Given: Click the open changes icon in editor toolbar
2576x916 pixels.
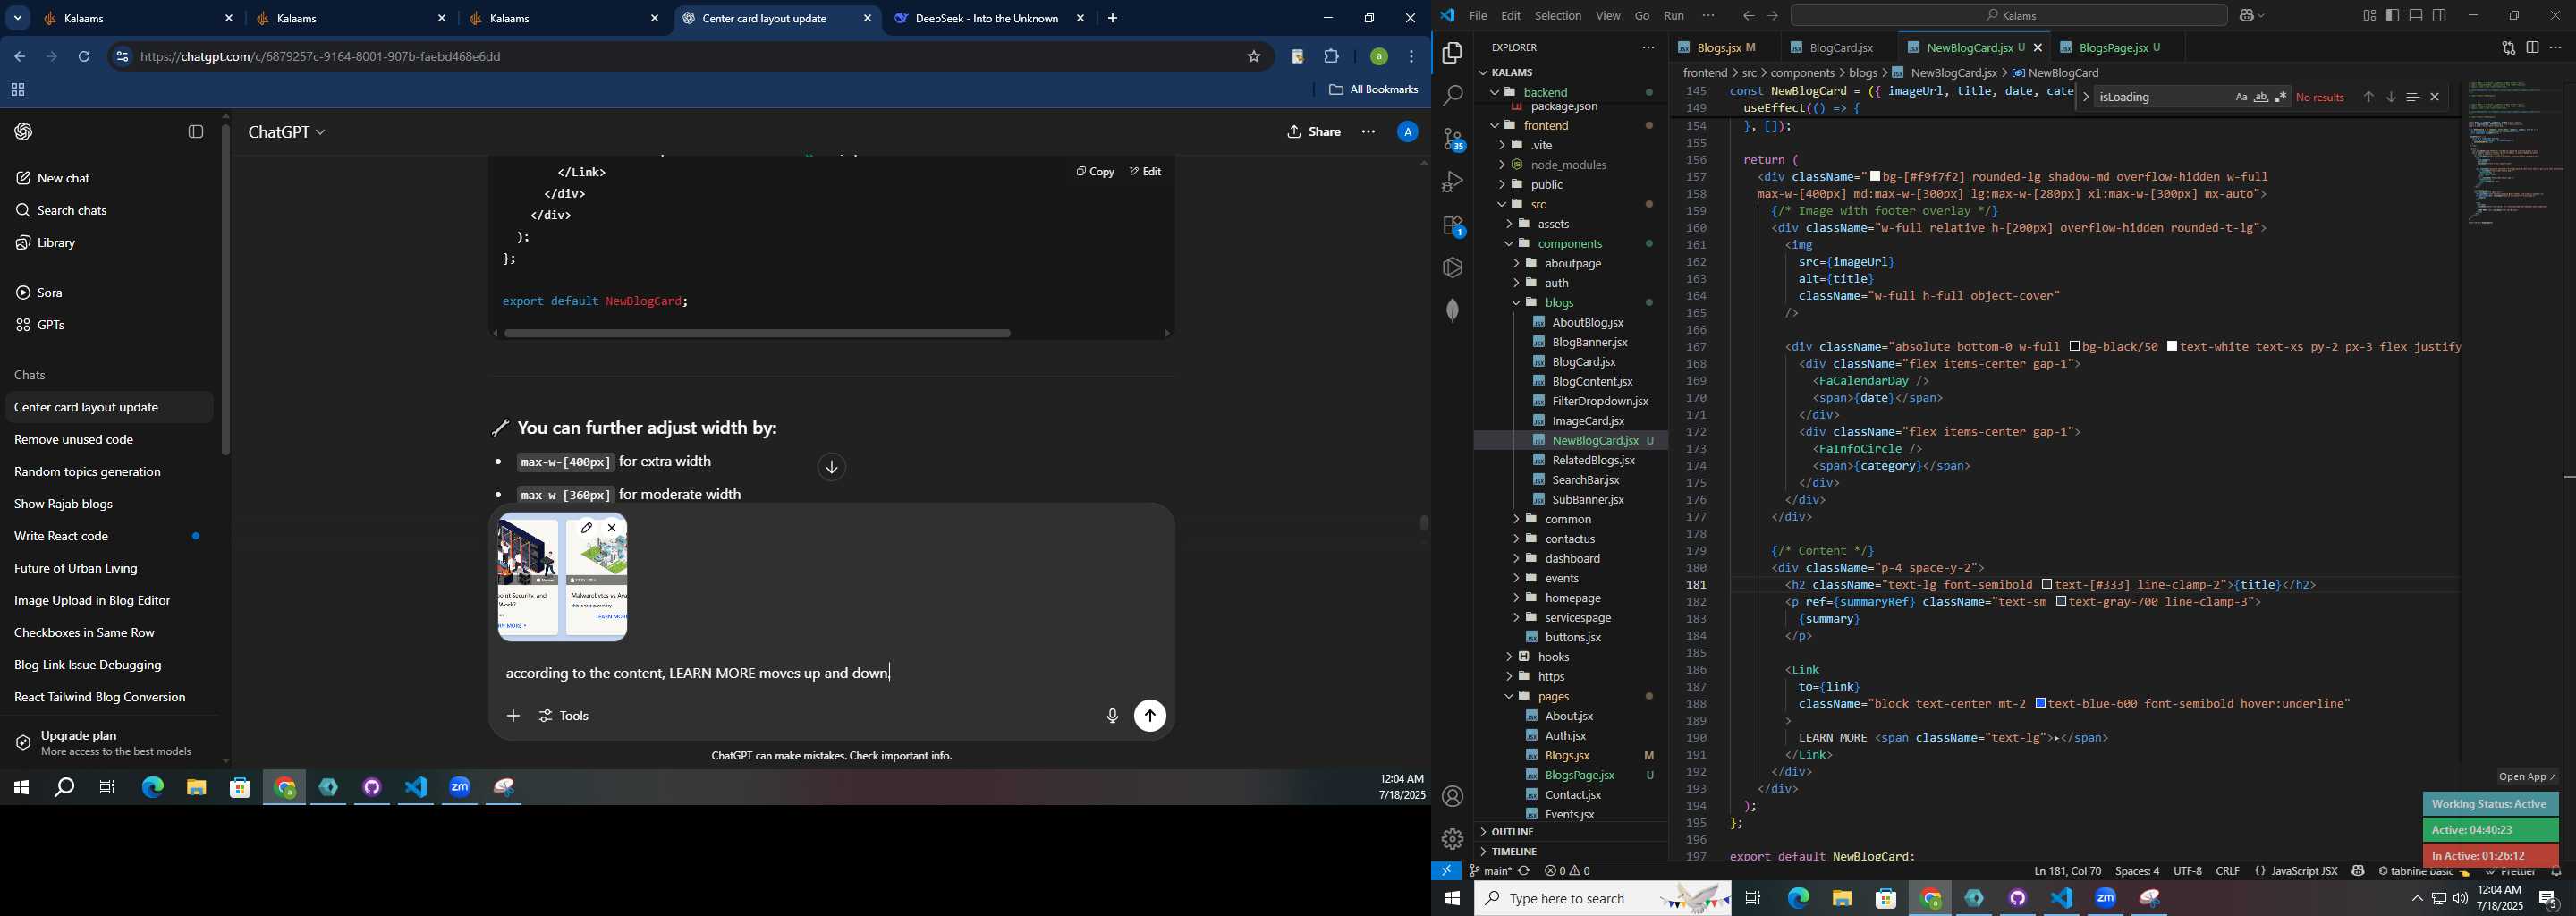Looking at the screenshot, I should click(x=2508, y=47).
